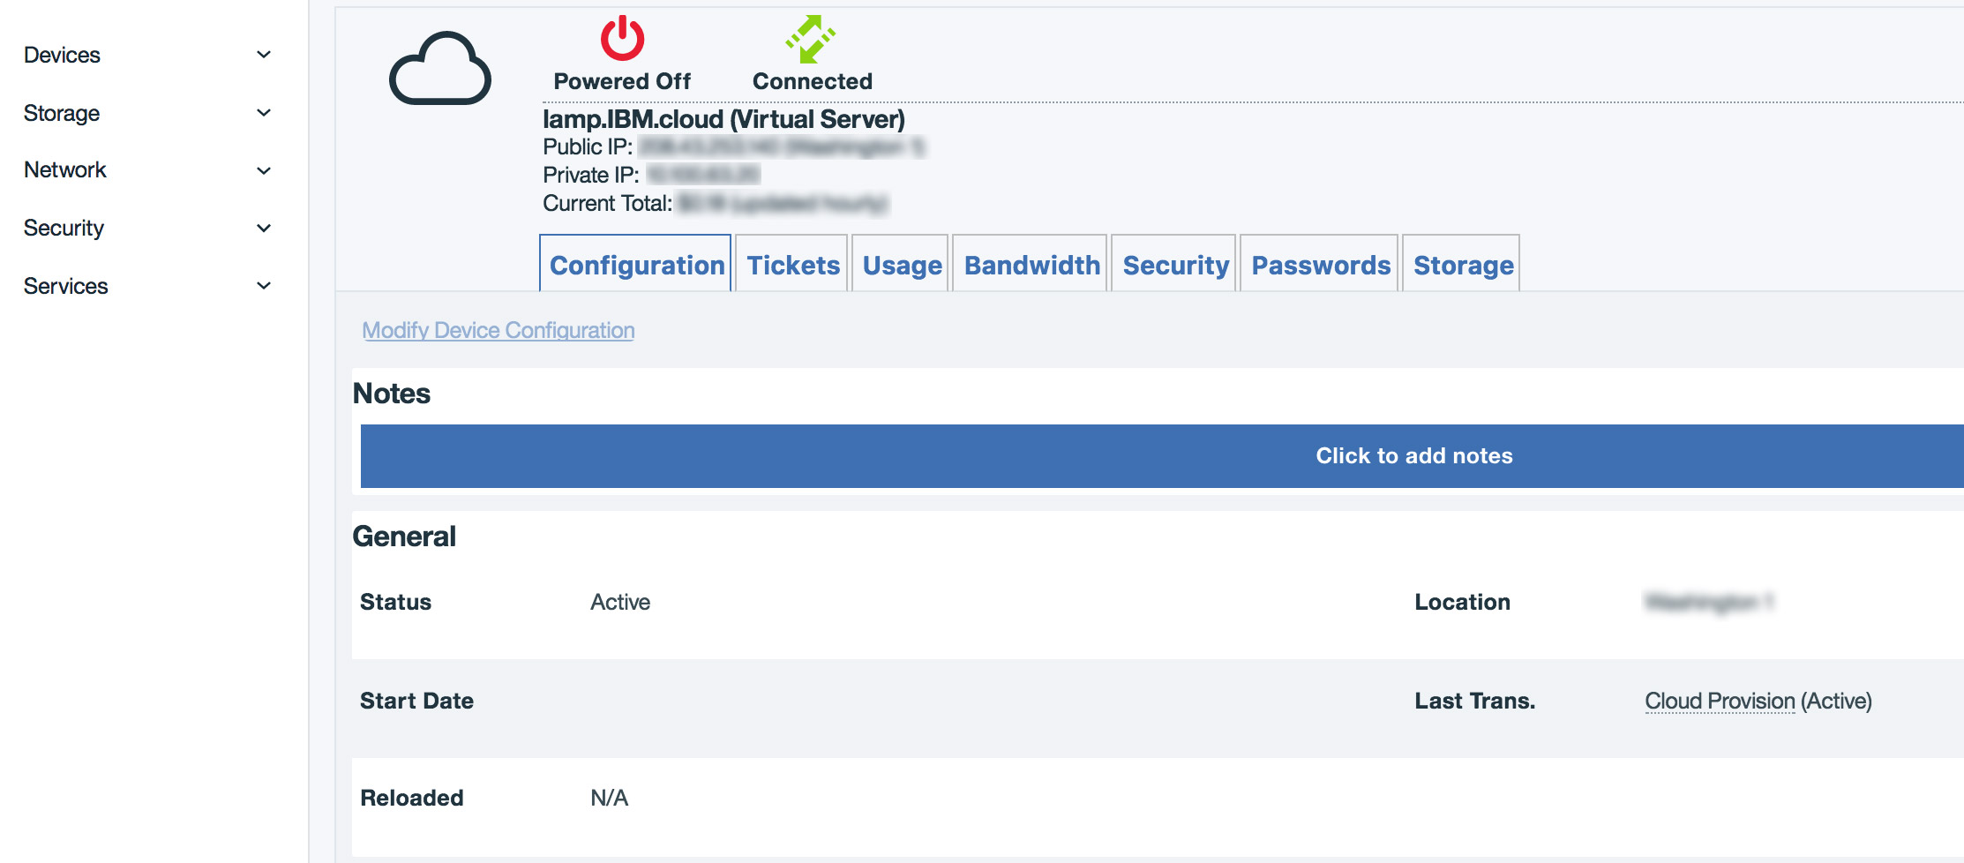Click the 'Last Trans.' field label
This screenshot has height=863, width=1964.
pos(1474,701)
